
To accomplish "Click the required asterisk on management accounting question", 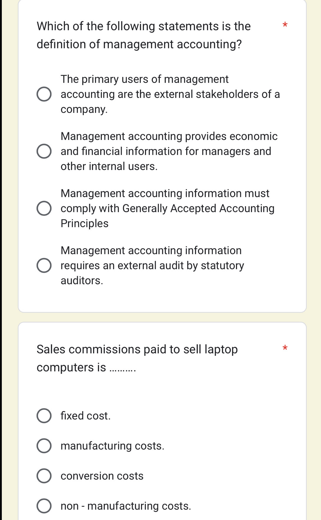I will click(284, 25).
